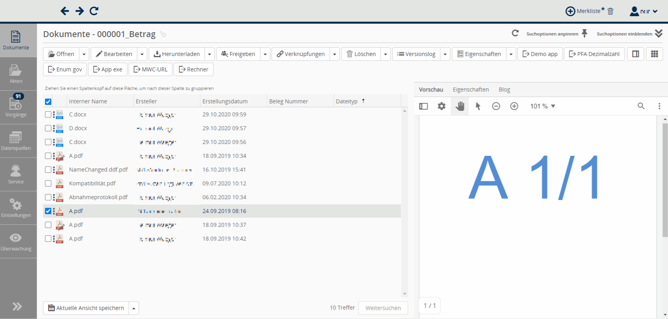Open the Akten sidebar section

point(16,74)
